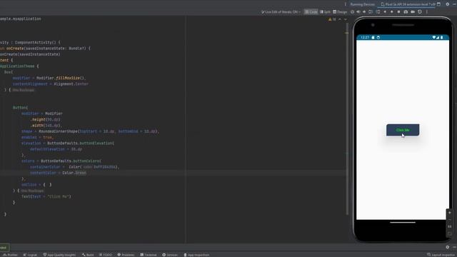Click the emulator Back navigation icon
The height and width of the screenshot is (257, 457).
(x=385, y=12)
